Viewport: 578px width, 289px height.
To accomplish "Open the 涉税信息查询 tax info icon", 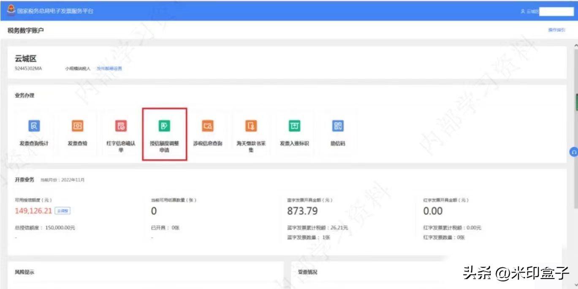I will pyautogui.click(x=208, y=126).
